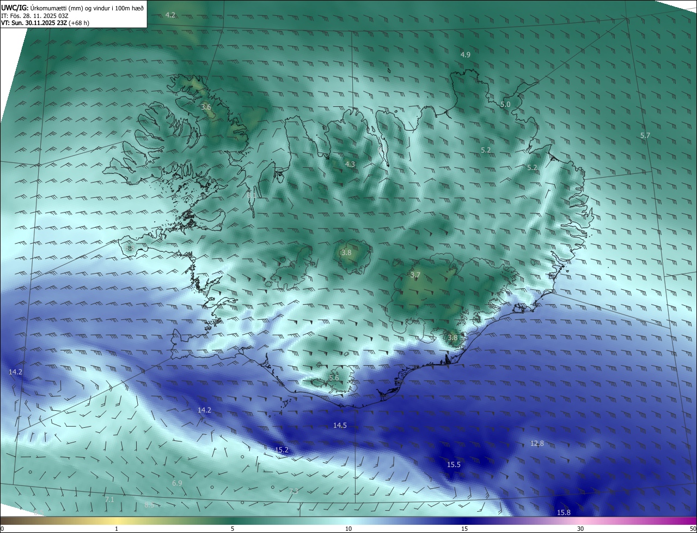Click the '5.0' value label

pos(505,104)
